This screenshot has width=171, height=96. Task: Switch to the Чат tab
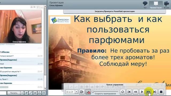pyautogui.click(x=145, y=5)
